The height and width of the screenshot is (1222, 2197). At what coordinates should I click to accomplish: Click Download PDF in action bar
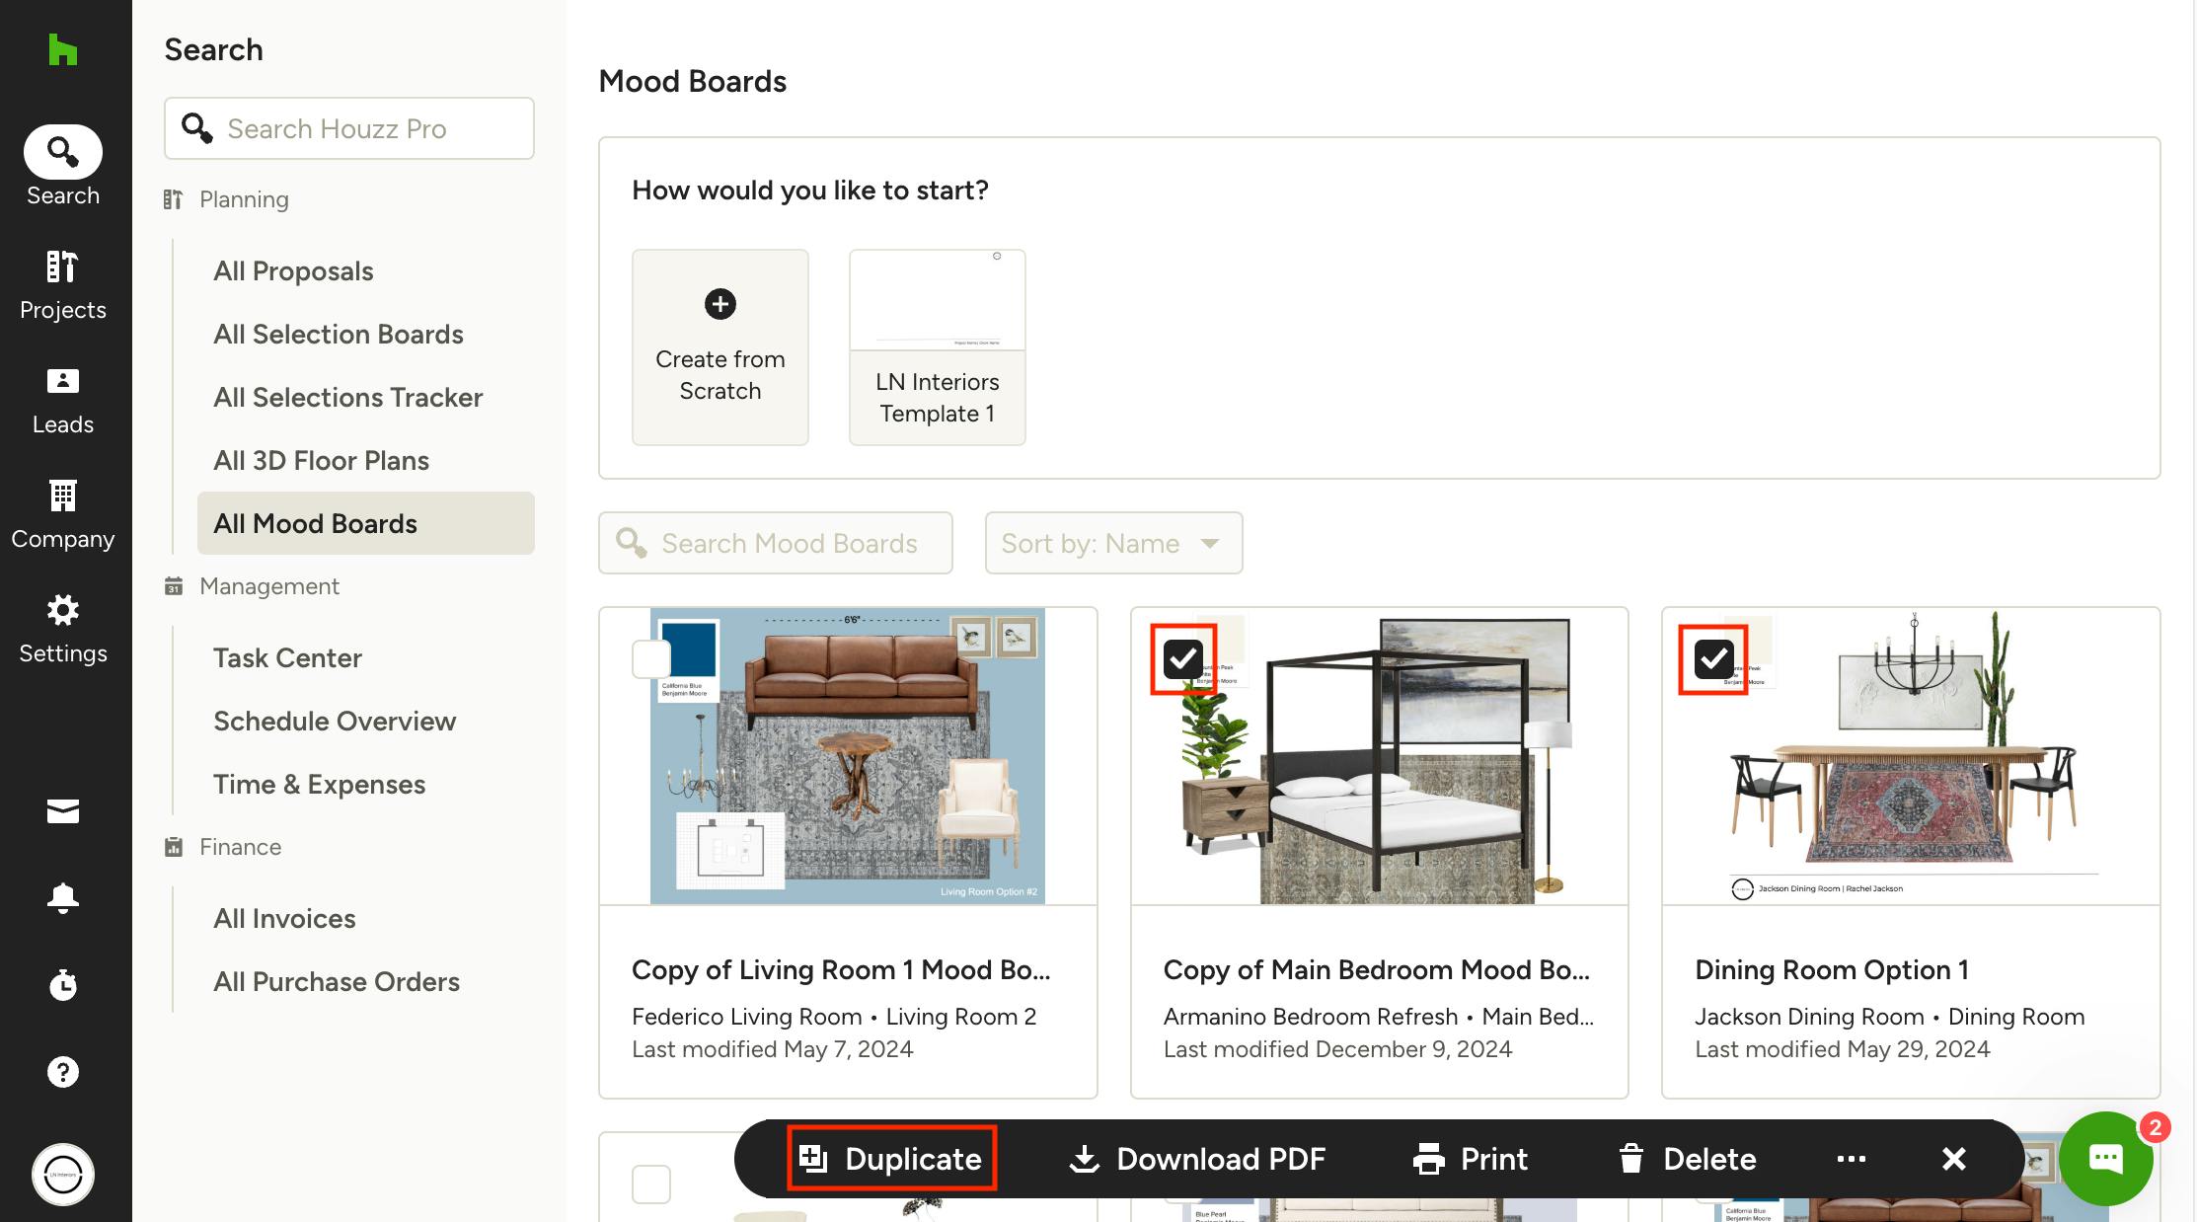tap(1197, 1159)
